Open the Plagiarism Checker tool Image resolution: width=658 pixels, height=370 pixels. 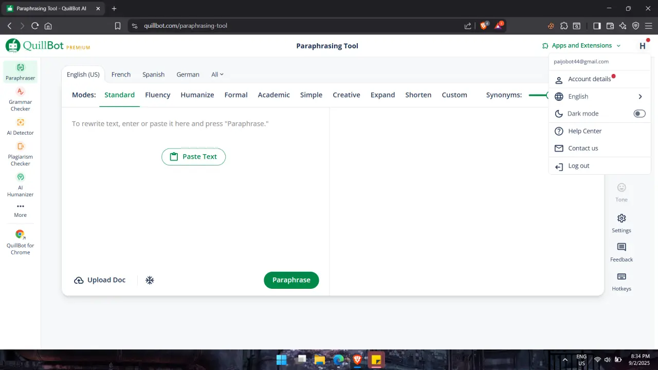pyautogui.click(x=21, y=154)
